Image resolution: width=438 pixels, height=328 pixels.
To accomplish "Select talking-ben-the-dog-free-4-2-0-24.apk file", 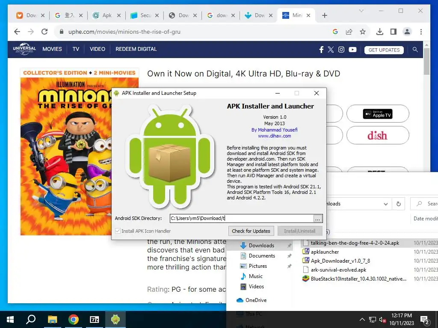I will click(x=355, y=243).
